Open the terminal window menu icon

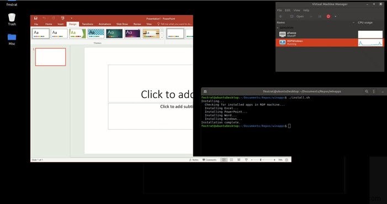coord(374,92)
